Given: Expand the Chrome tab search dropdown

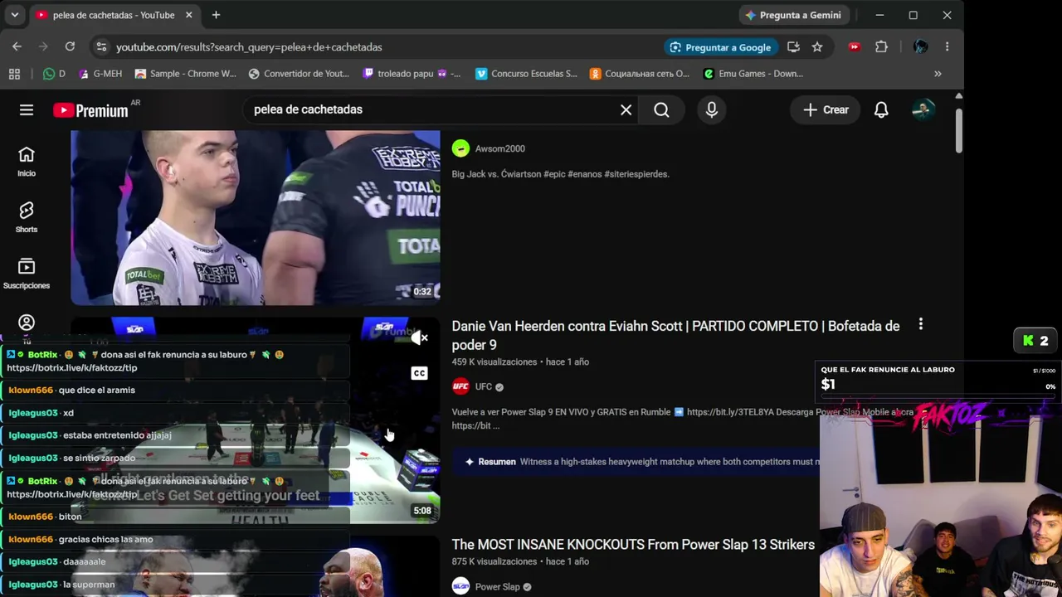Looking at the screenshot, I should coord(14,15).
